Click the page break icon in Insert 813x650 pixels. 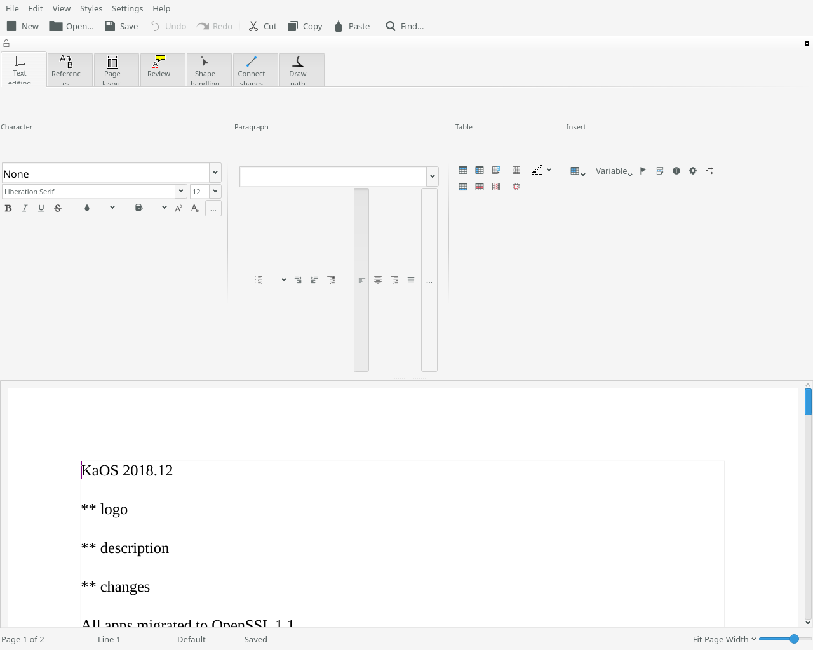point(660,171)
